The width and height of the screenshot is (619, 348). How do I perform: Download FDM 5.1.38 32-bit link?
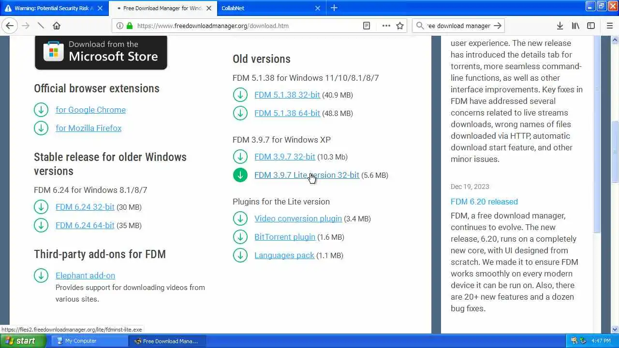point(287,95)
